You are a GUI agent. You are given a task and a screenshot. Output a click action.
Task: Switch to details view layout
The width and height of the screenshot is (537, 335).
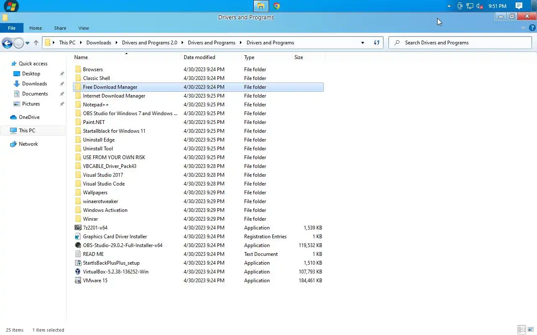[x=522, y=330]
